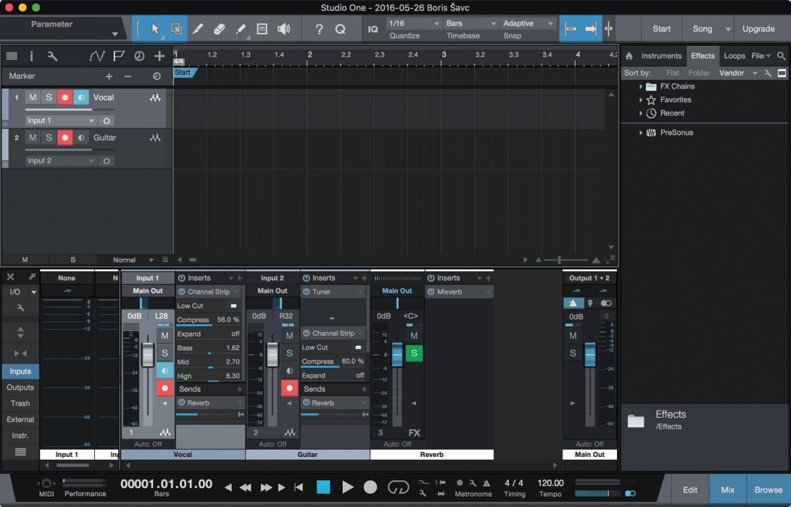Select the Range tool
This screenshot has width=791, height=507.
coord(176,29)
